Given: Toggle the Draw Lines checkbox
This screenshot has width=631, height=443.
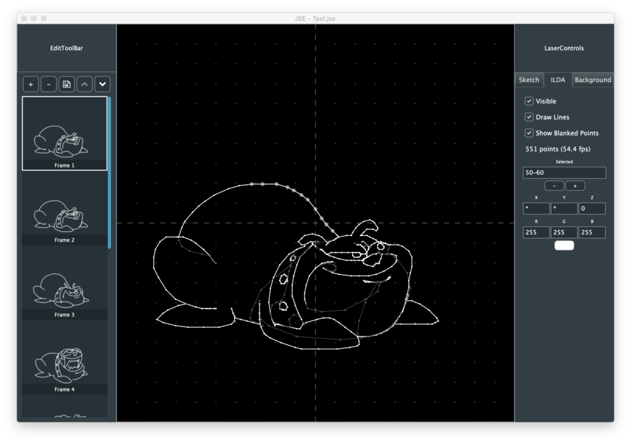Looking at the screenshot, I should tap(529, 117).
